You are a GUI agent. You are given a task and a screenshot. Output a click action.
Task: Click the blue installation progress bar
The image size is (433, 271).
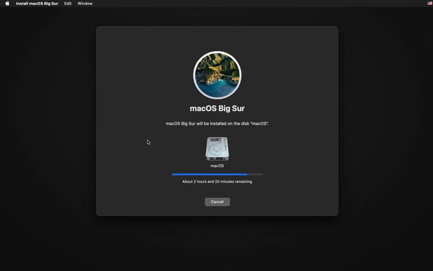(217, 174)
